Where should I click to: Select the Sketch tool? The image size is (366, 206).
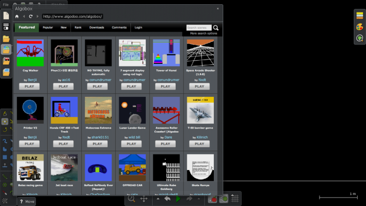pos(5,113)
